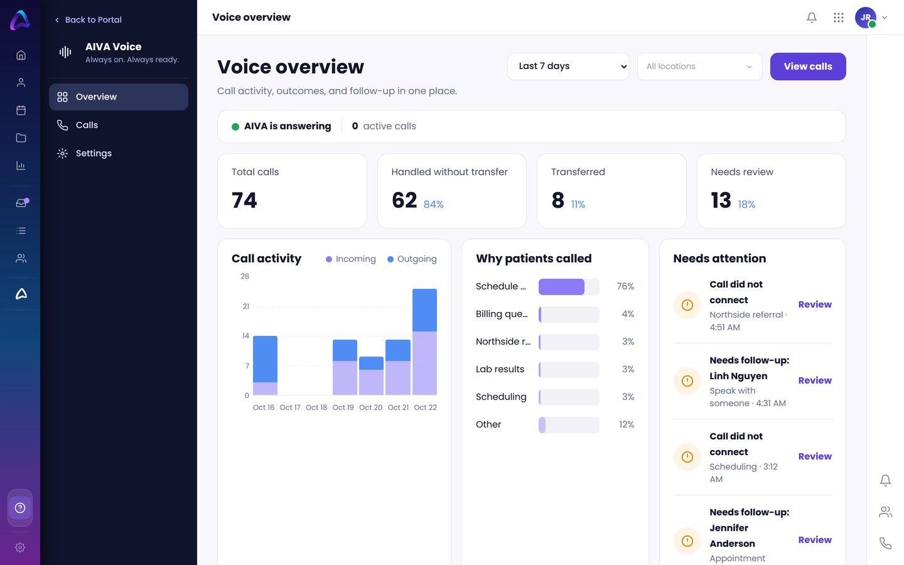
Task: Click the Oct 22 bar in chart
Action: tap(424, 342)
